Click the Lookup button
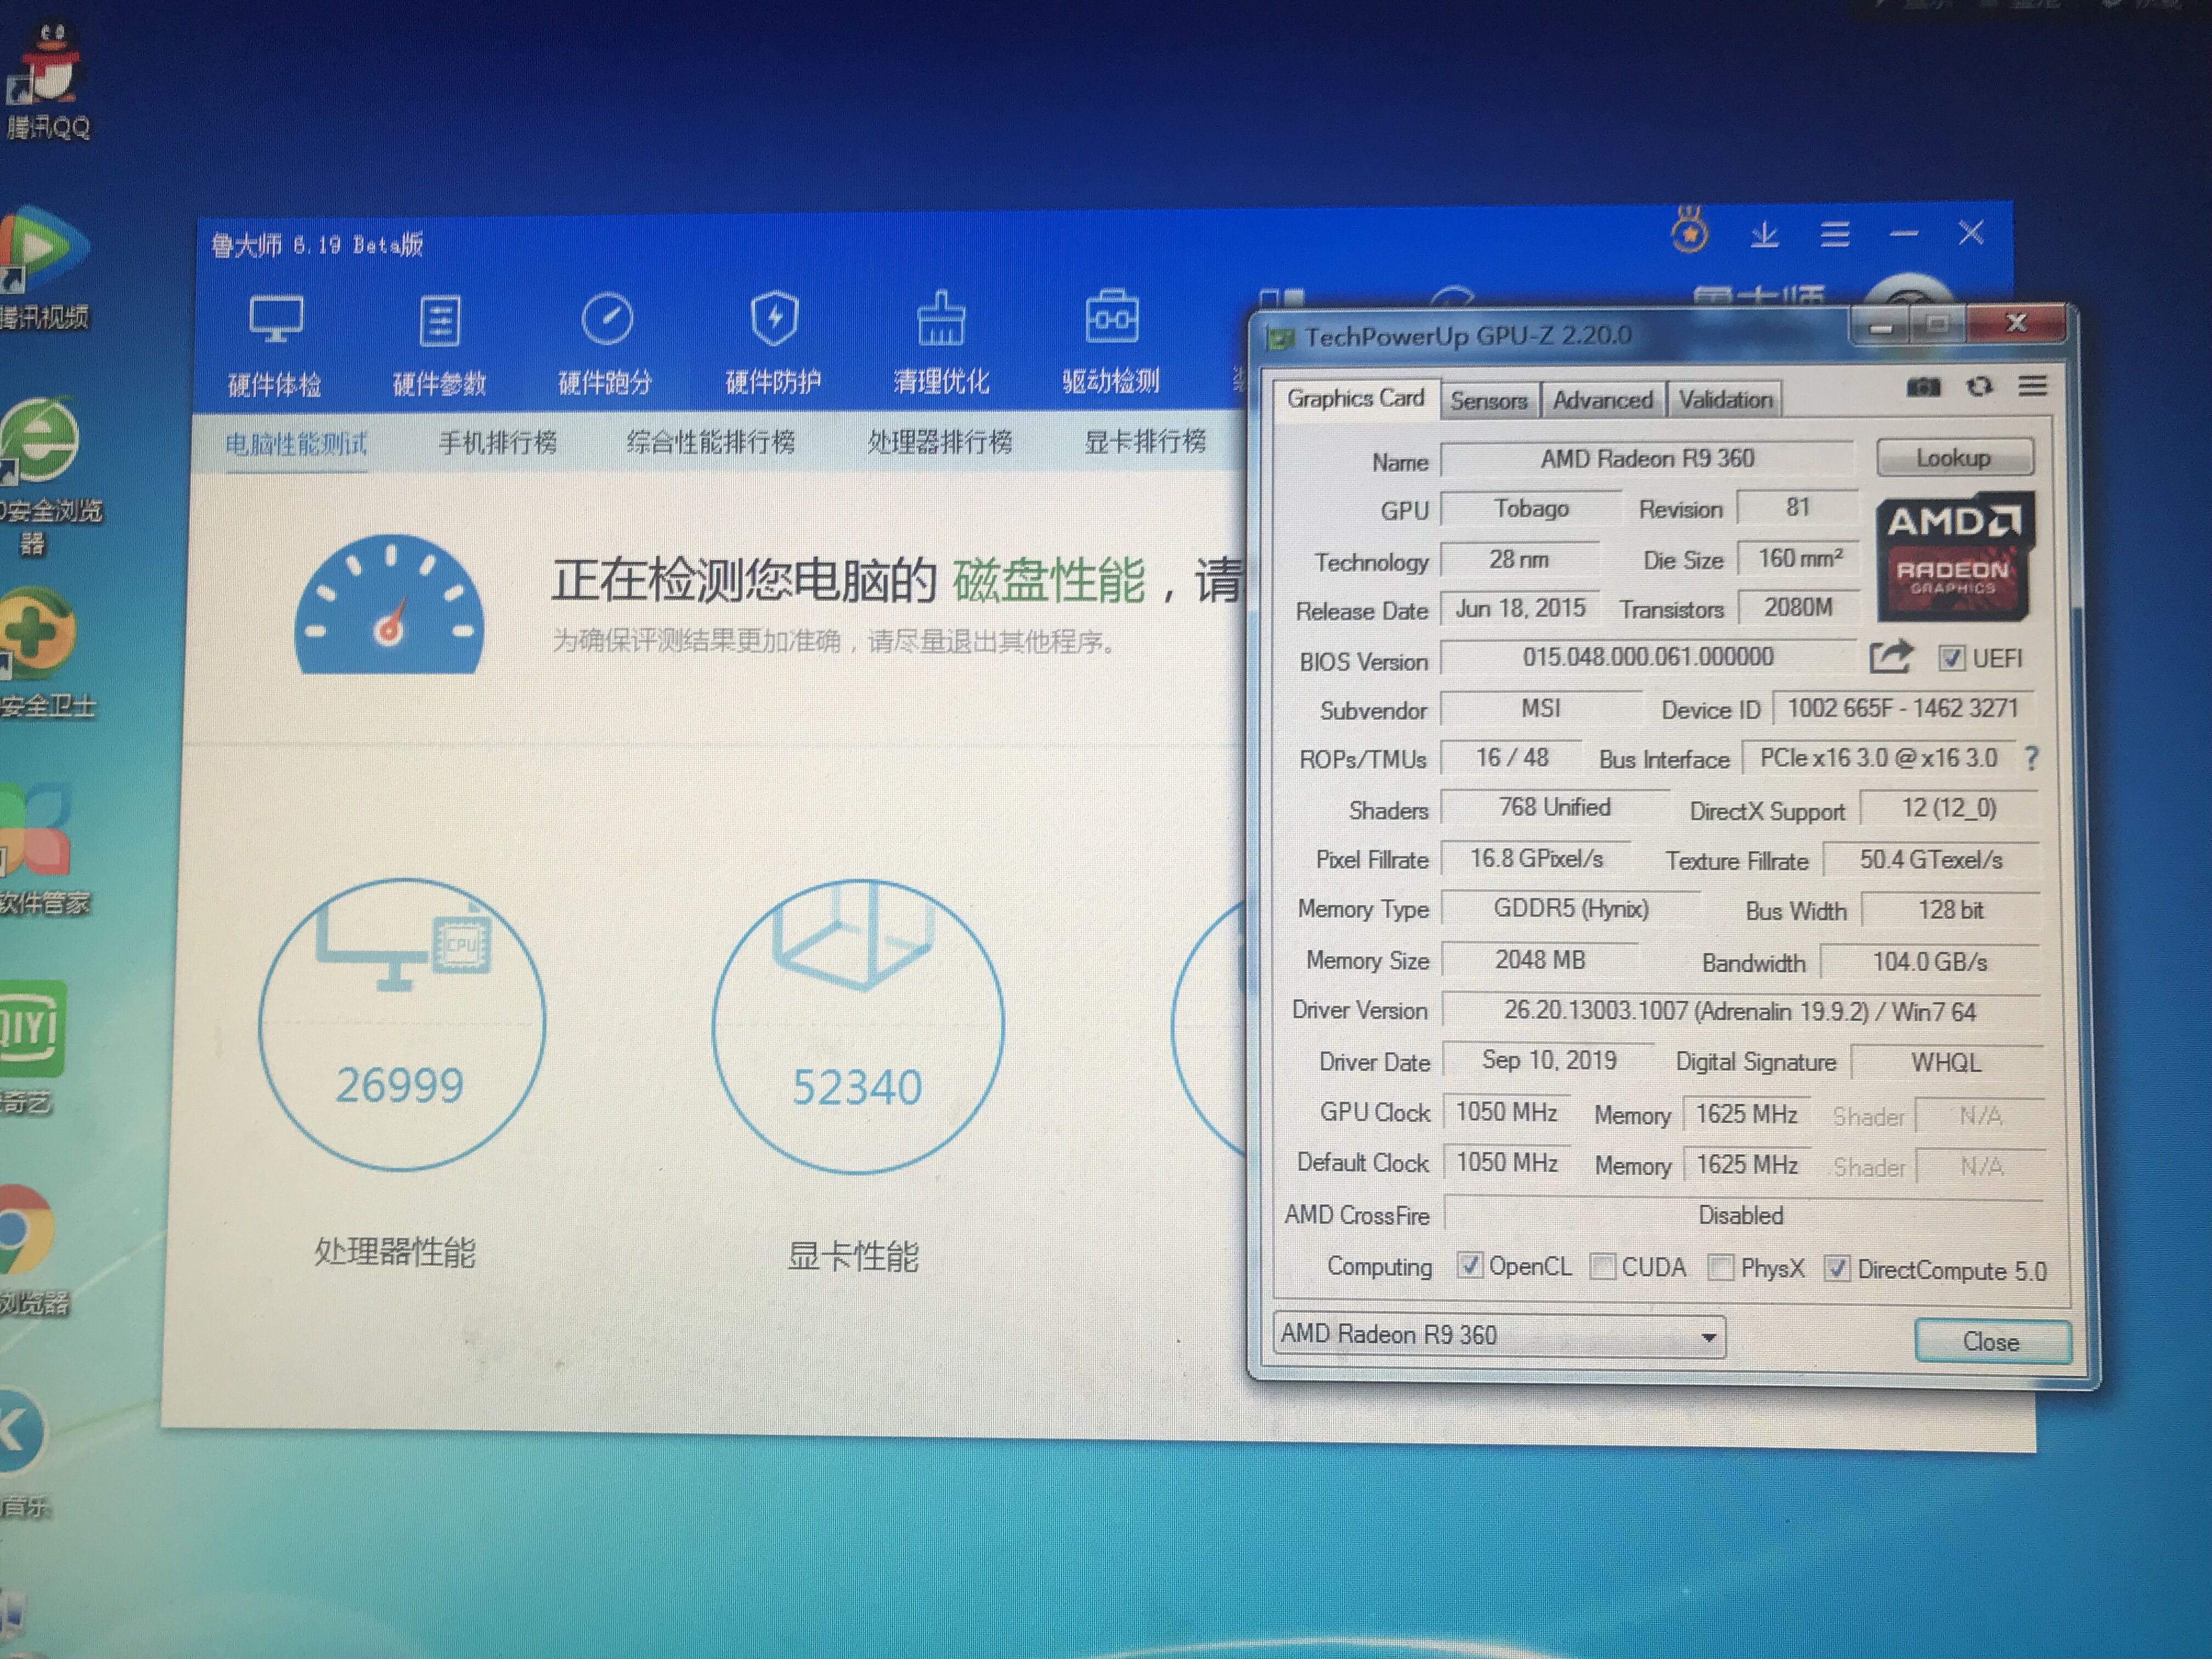 (1954, 457)
